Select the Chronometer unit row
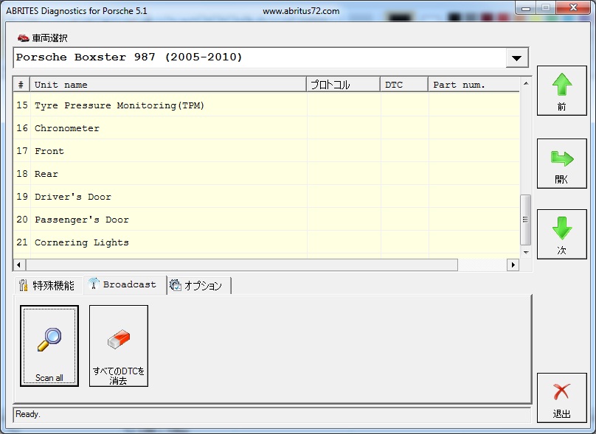Viewport: 596px width, 434px height. [266, 128]
